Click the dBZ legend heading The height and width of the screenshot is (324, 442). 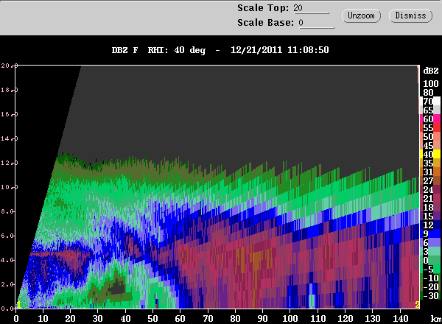tap(431, 71)
